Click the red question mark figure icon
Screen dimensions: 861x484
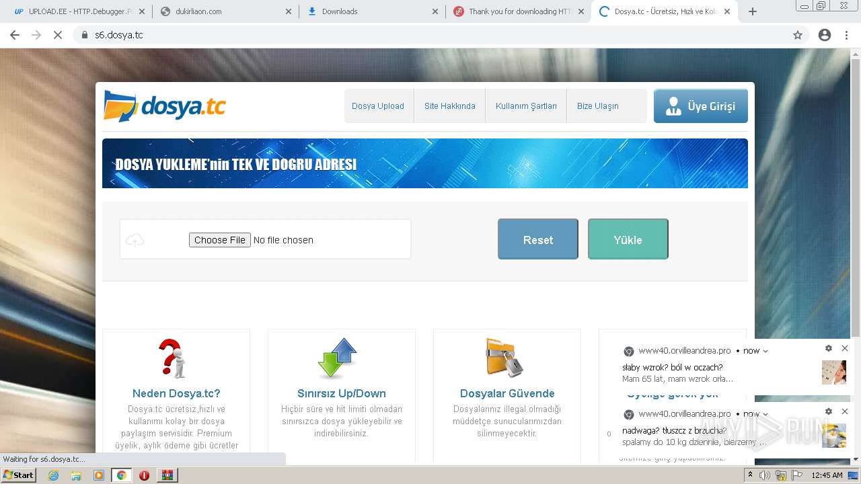point(173,358)
